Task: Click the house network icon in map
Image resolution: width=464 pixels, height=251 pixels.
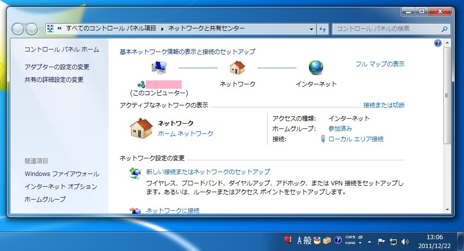Action: [237, 68]
